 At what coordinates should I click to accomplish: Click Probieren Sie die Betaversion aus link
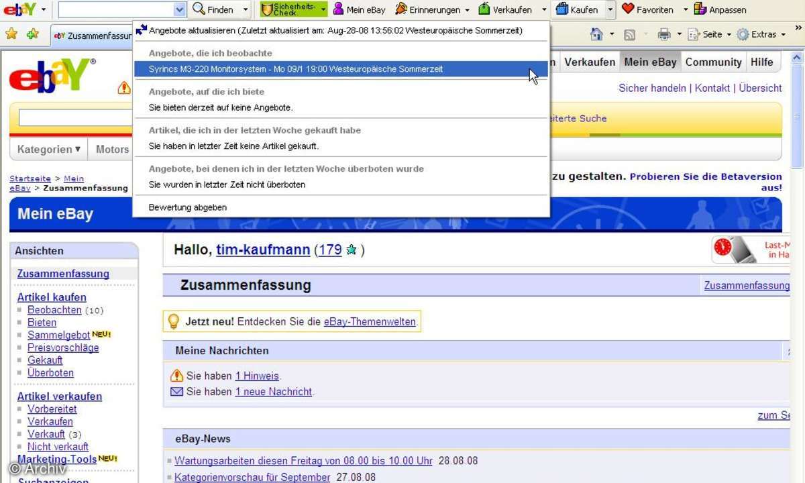pyautogui.click(x=706, y=182)
